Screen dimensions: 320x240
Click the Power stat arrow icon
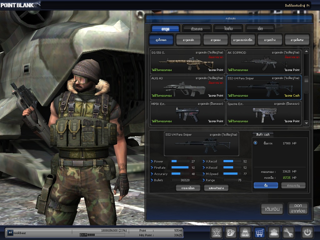(x=152, y=162)
